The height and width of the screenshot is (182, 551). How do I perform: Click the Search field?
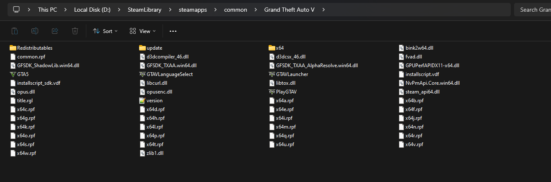533,10
